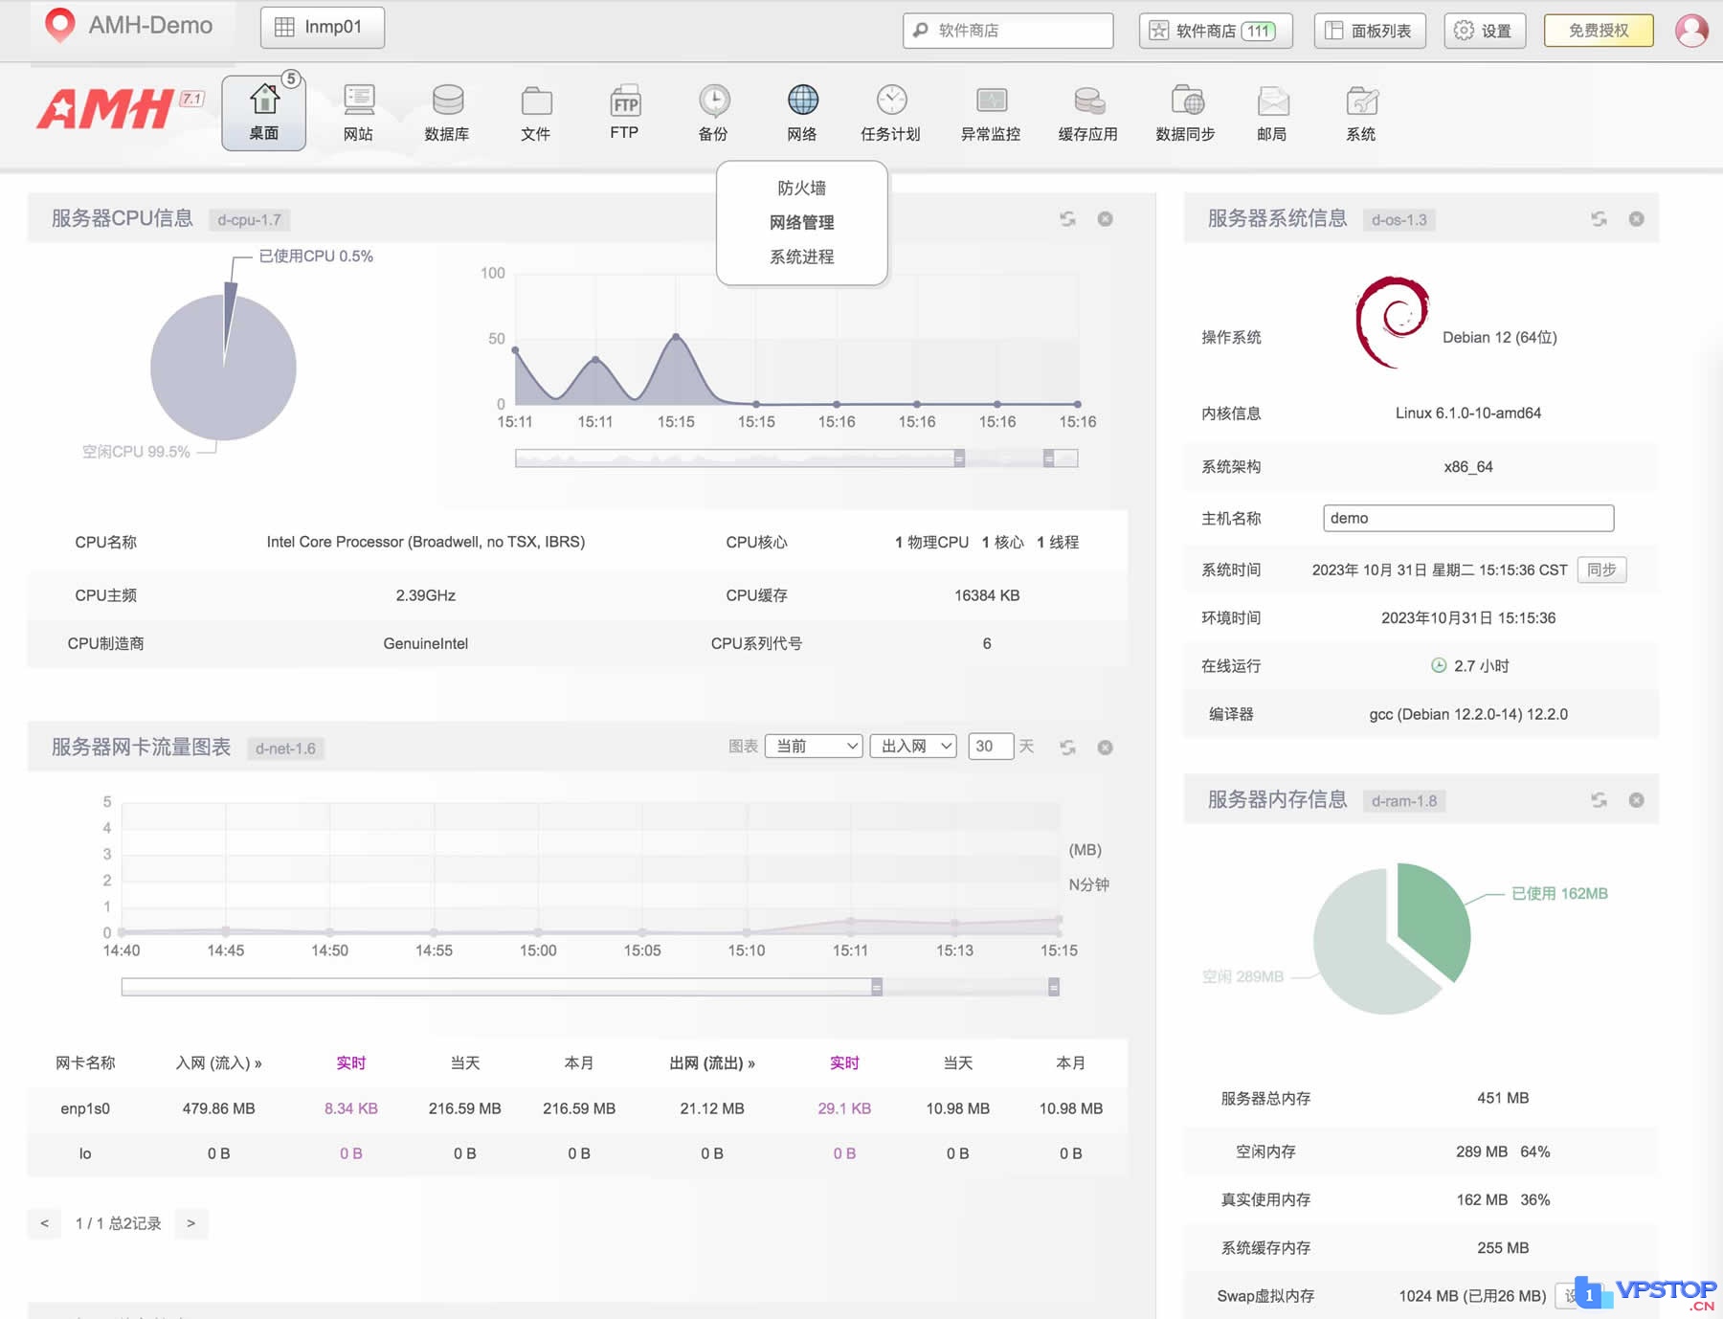This screenshot has width=1723, height=1319.
Task: Click the 入网 (流入) » column header
Action: point(219,1063)
